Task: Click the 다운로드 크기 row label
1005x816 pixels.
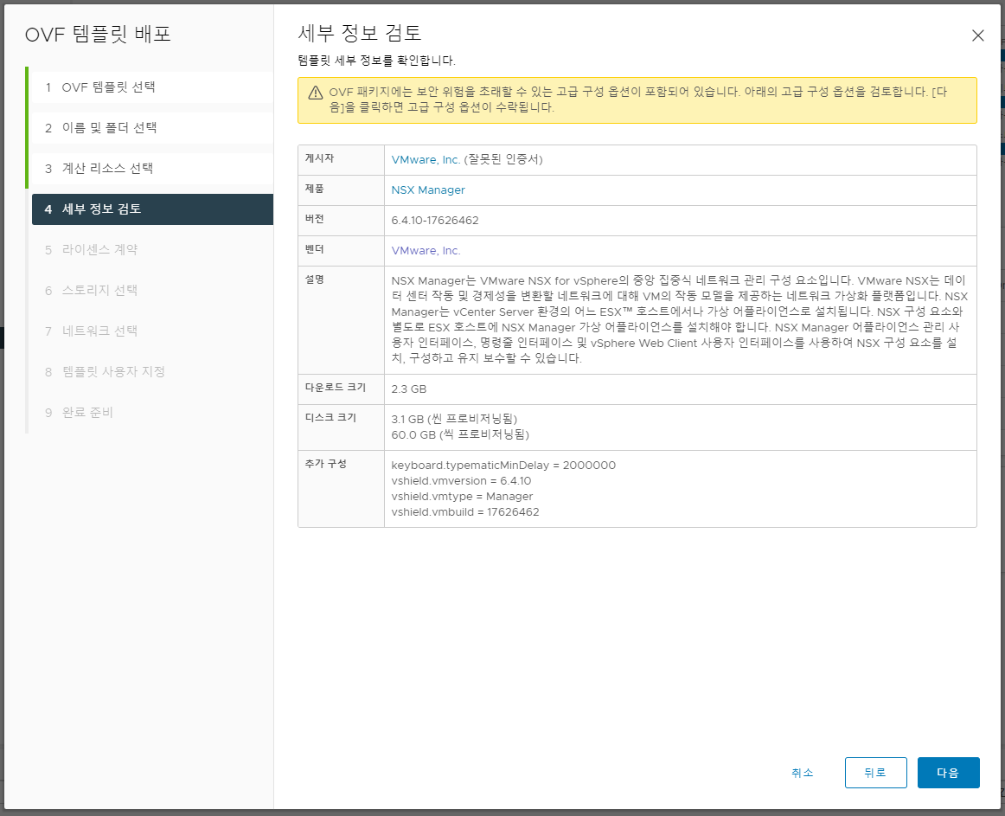Action: (336, 388)
